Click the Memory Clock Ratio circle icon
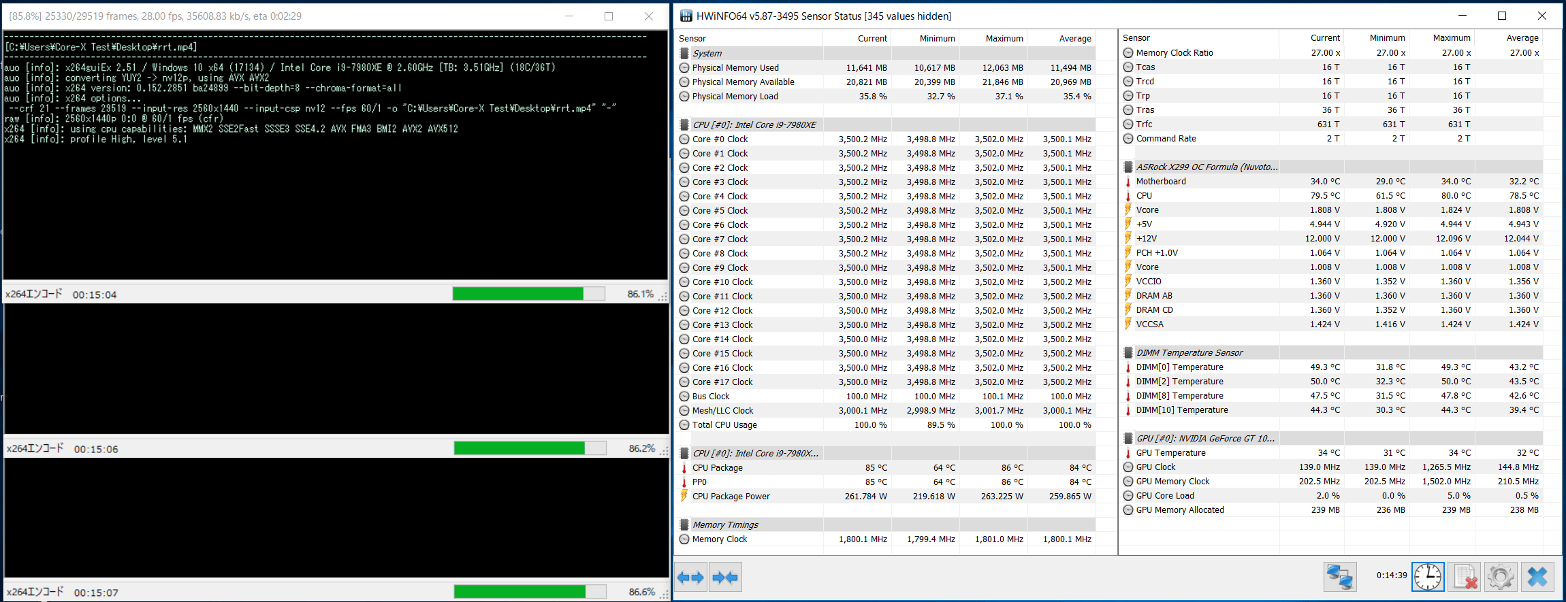 (x=1128, y=52)
